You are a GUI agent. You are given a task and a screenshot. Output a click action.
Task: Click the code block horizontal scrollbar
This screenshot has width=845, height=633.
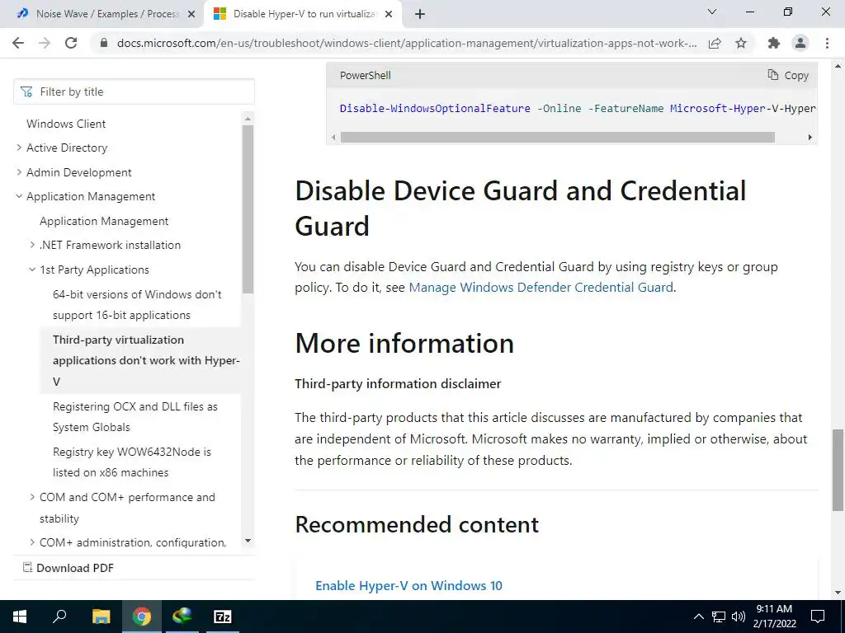(558, 138)
